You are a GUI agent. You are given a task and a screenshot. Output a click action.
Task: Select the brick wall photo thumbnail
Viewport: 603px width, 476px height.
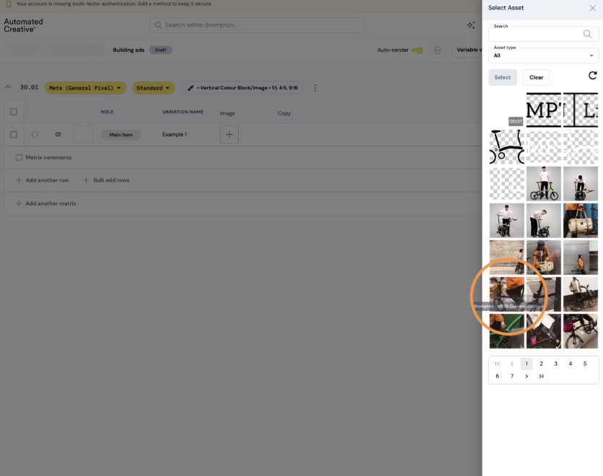click(x=506, y=257)
